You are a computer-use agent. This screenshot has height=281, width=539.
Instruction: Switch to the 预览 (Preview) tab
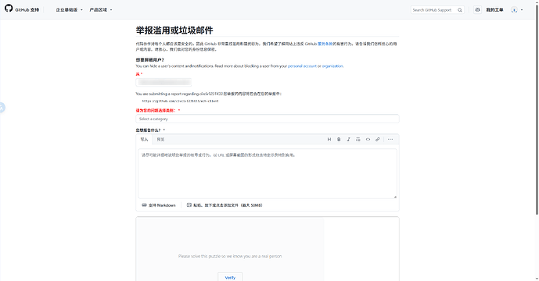click(x=160, y=139)
